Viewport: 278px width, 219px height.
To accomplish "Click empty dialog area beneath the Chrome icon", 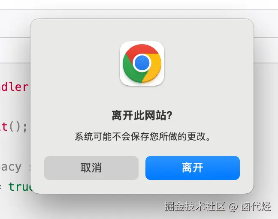I will pyautogui.click(x=142, y=97).
